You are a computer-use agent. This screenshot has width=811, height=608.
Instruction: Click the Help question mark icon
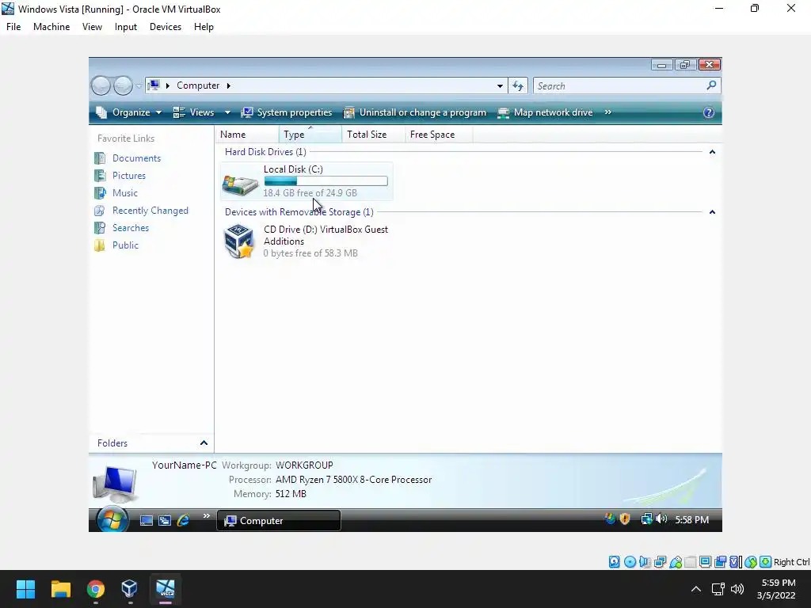click(709, 112)
